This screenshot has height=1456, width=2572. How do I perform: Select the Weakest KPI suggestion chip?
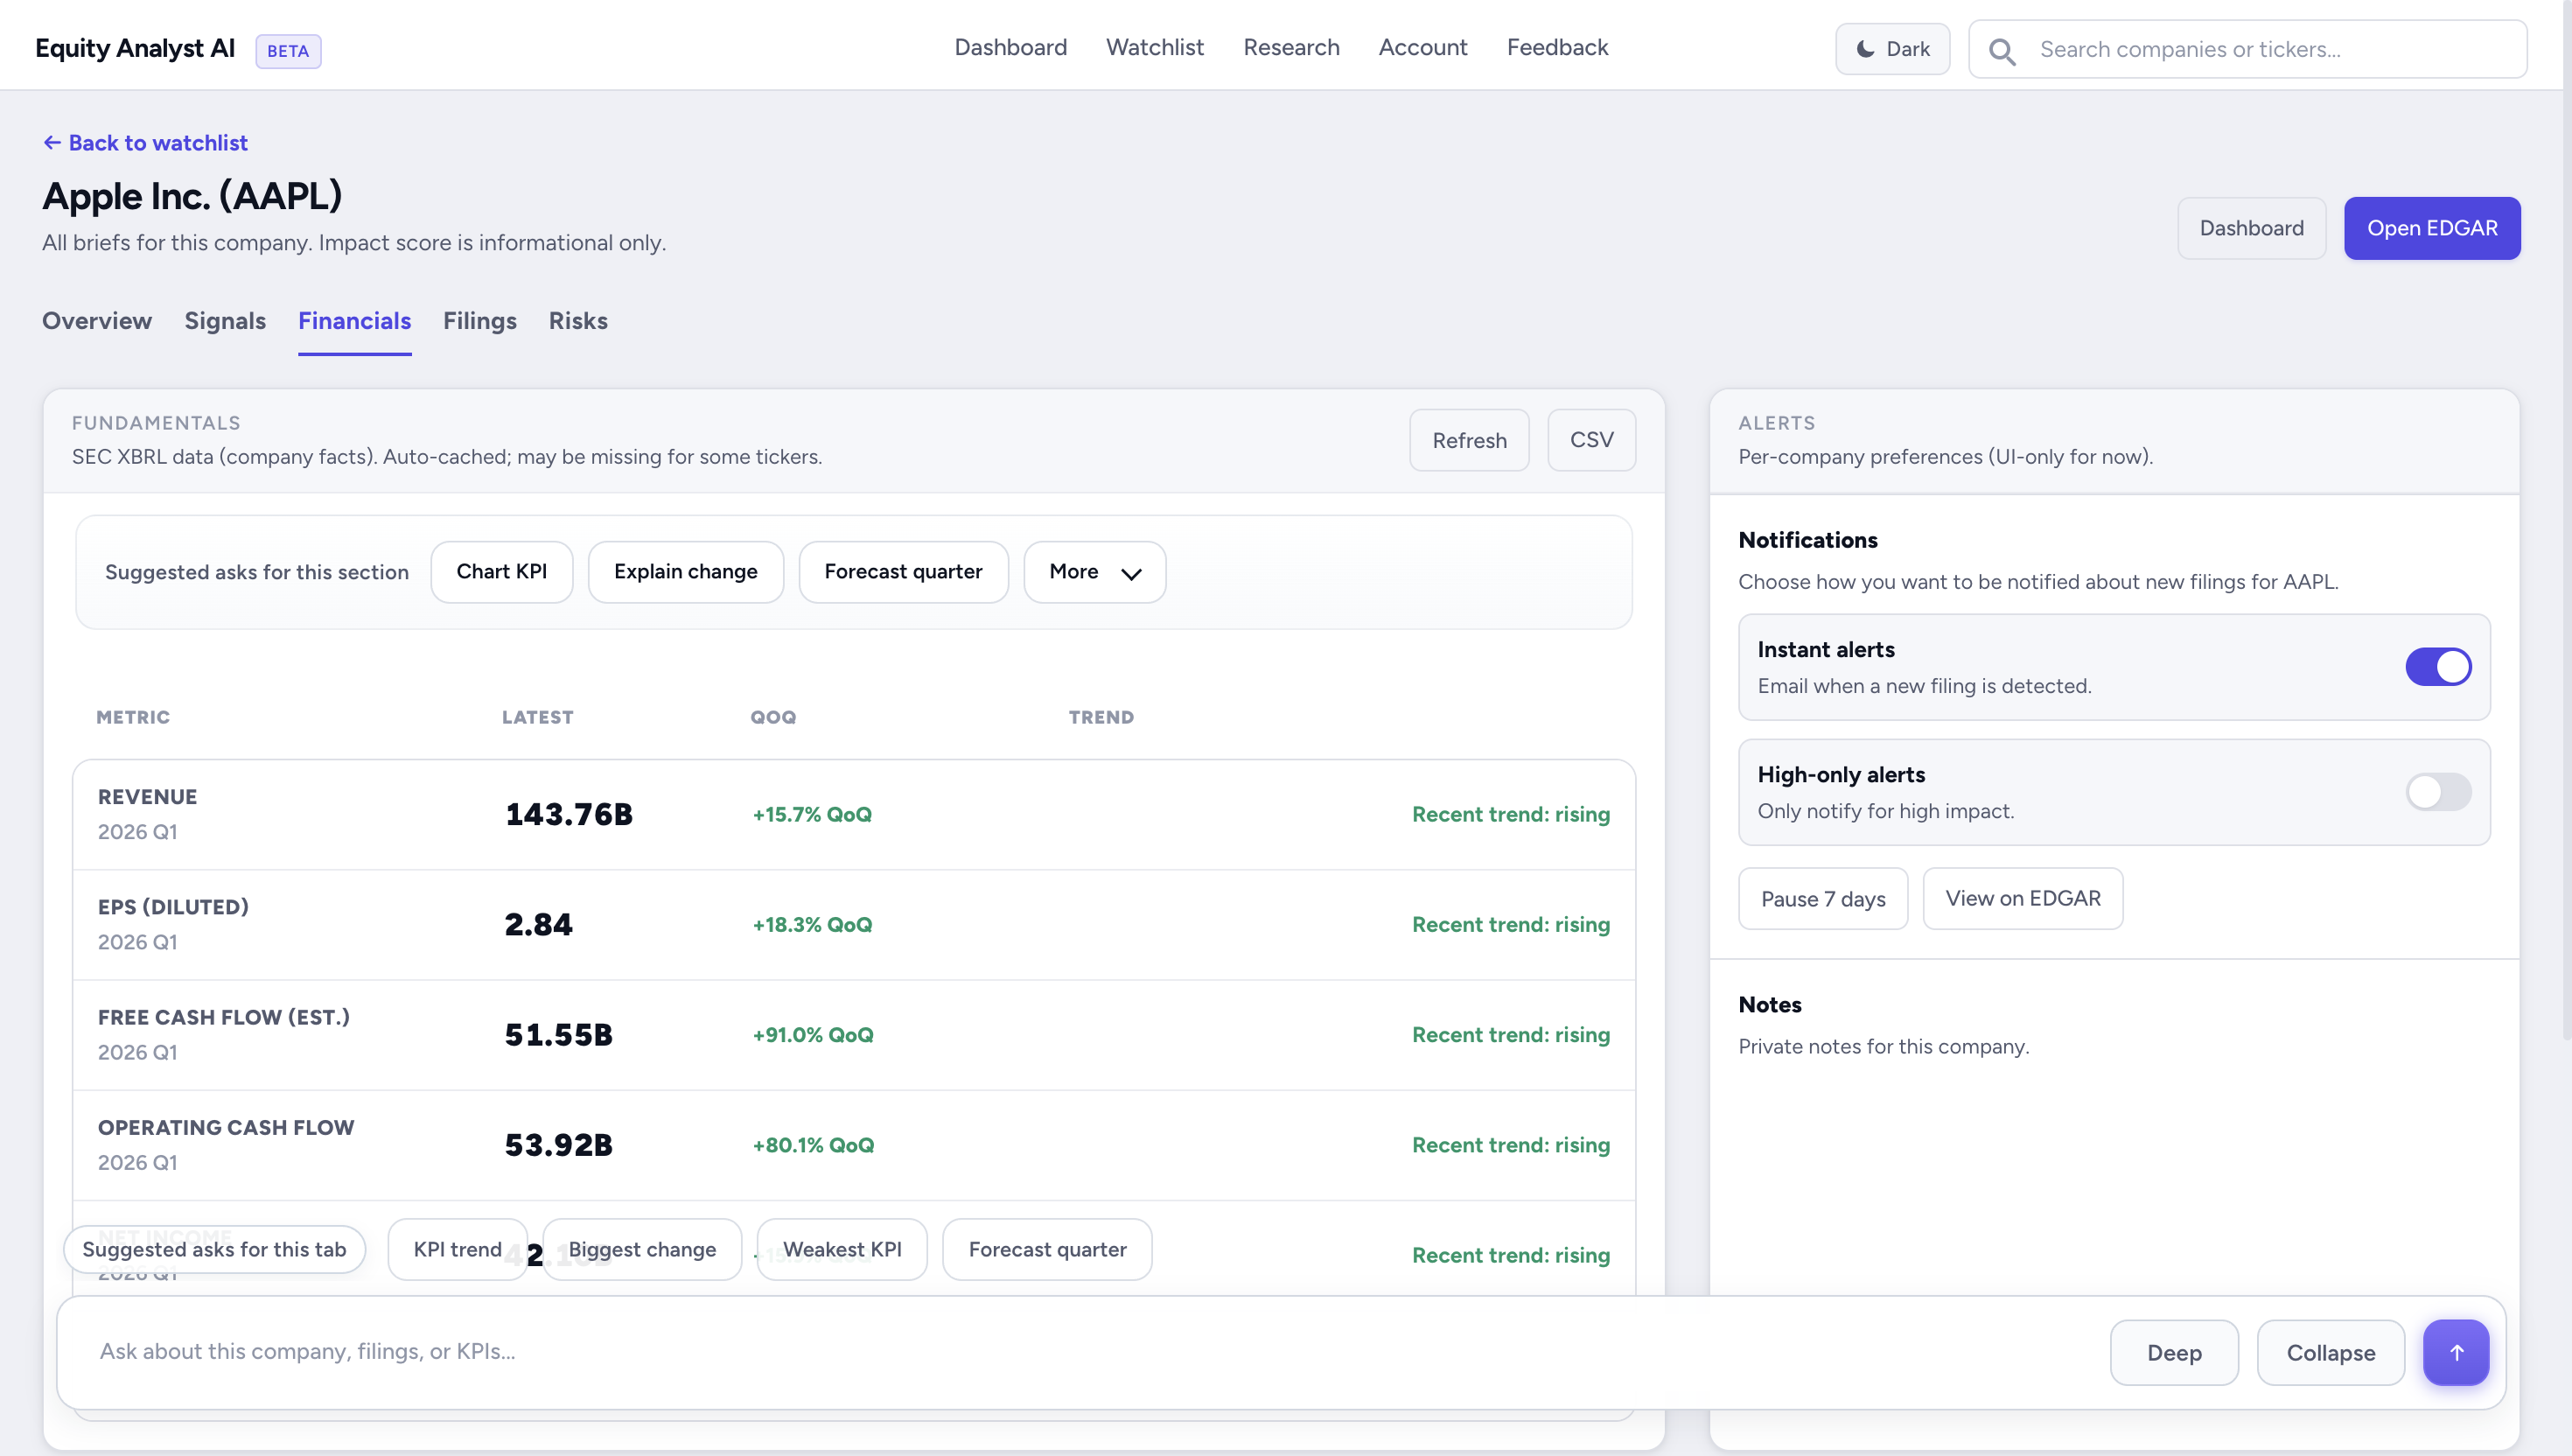[x=841, y=1249]
